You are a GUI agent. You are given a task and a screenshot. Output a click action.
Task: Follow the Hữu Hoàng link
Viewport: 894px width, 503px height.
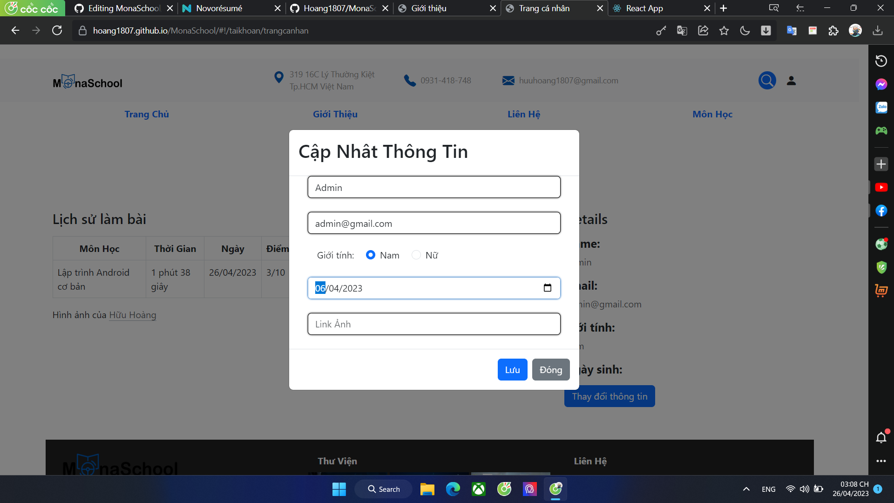click(x=133, y=315)
